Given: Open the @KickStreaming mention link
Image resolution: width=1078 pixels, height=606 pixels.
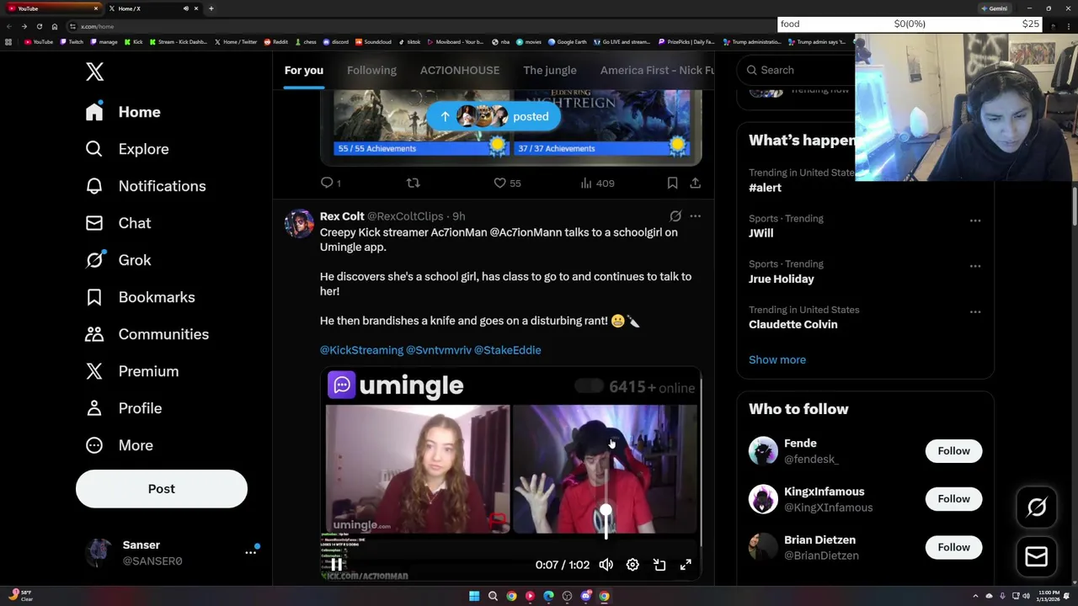Looking at the screenshot, I should (361, 350).
